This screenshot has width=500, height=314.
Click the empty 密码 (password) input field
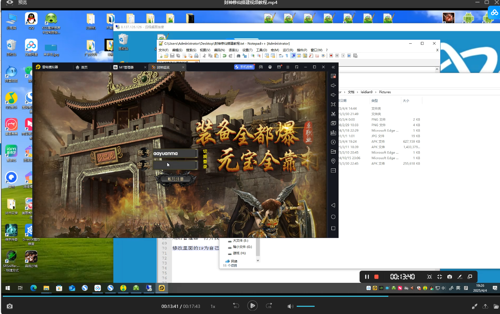(175, 165)
